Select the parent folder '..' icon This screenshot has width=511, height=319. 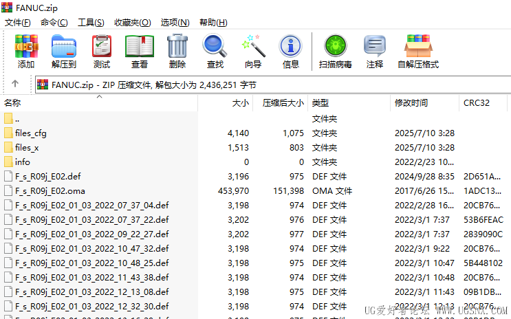point(8,119)
